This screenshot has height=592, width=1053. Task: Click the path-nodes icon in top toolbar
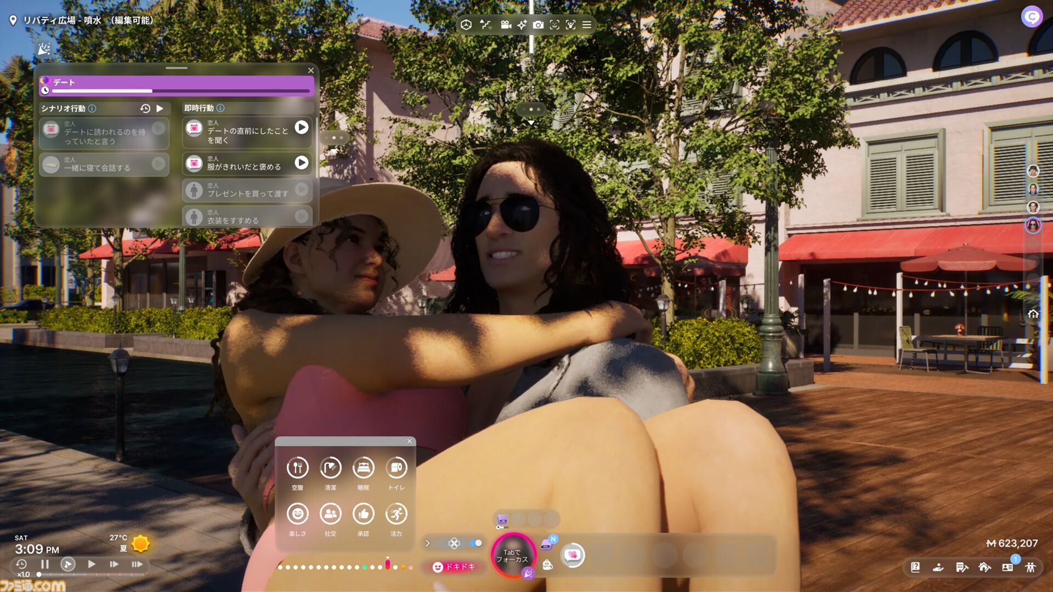coord(485,25)
